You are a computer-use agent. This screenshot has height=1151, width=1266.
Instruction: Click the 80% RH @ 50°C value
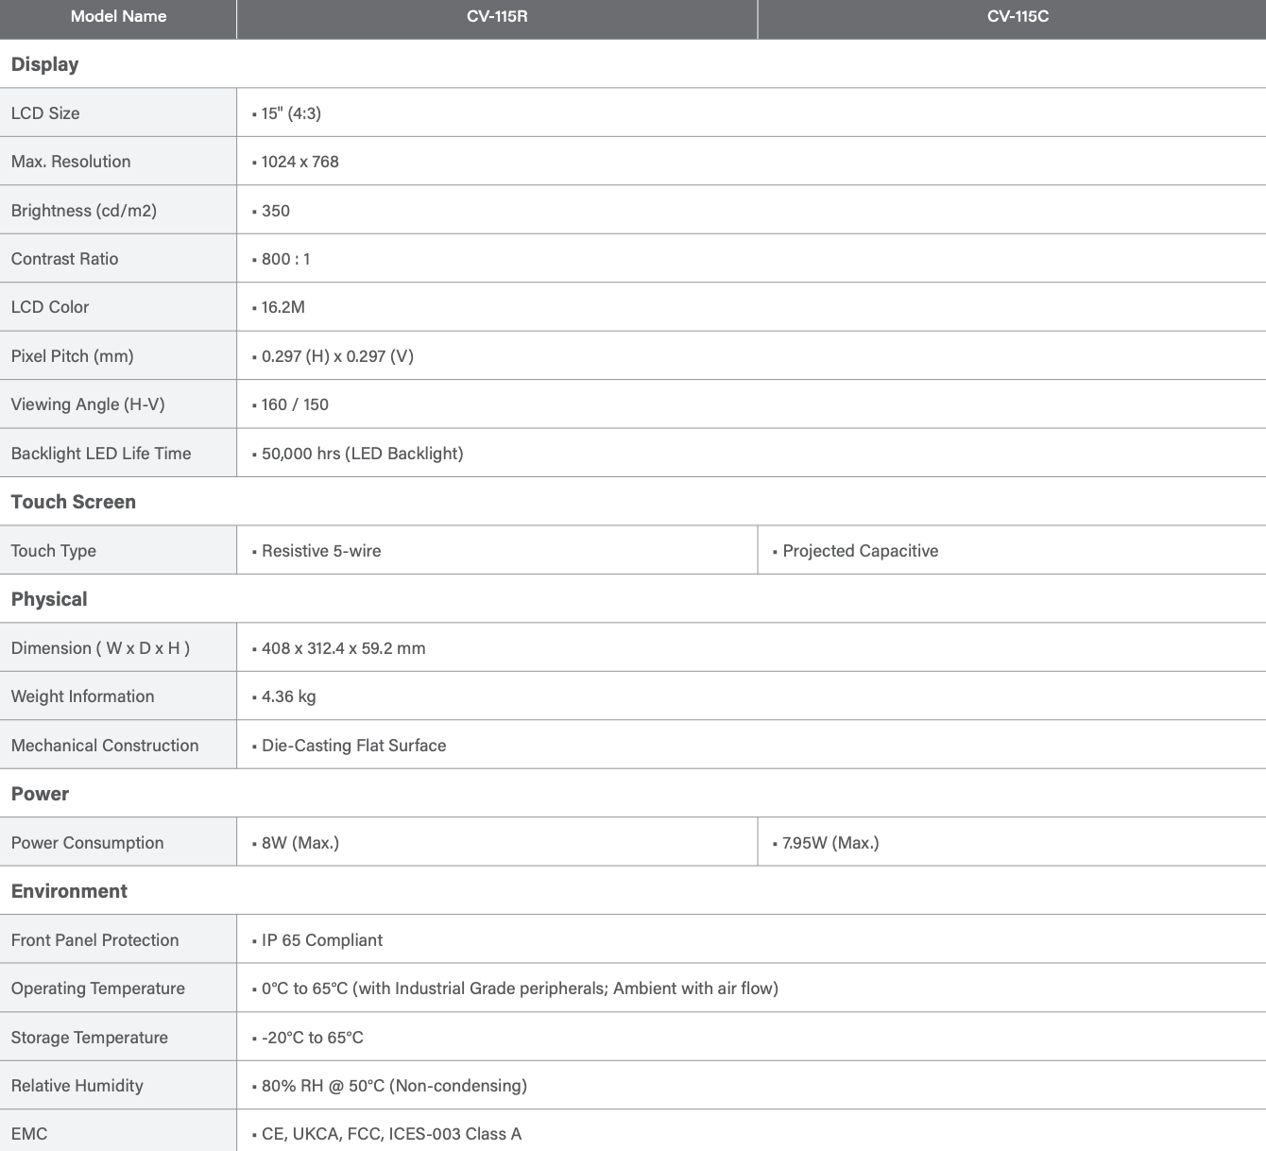pyautogui.click(x=395, y=1086)
